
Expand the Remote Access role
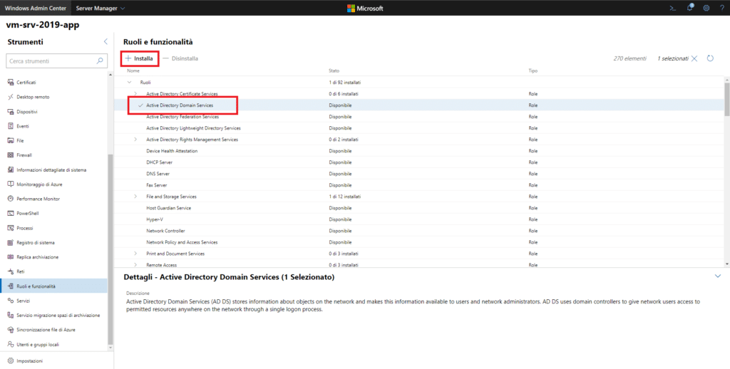pos(135,265)
